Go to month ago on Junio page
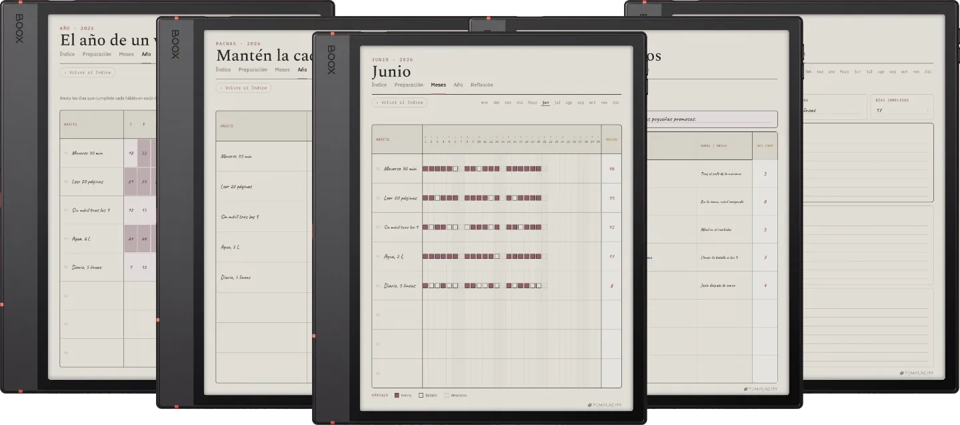The image size is (960, 425). pyautogui.click(x=569, y=103)
